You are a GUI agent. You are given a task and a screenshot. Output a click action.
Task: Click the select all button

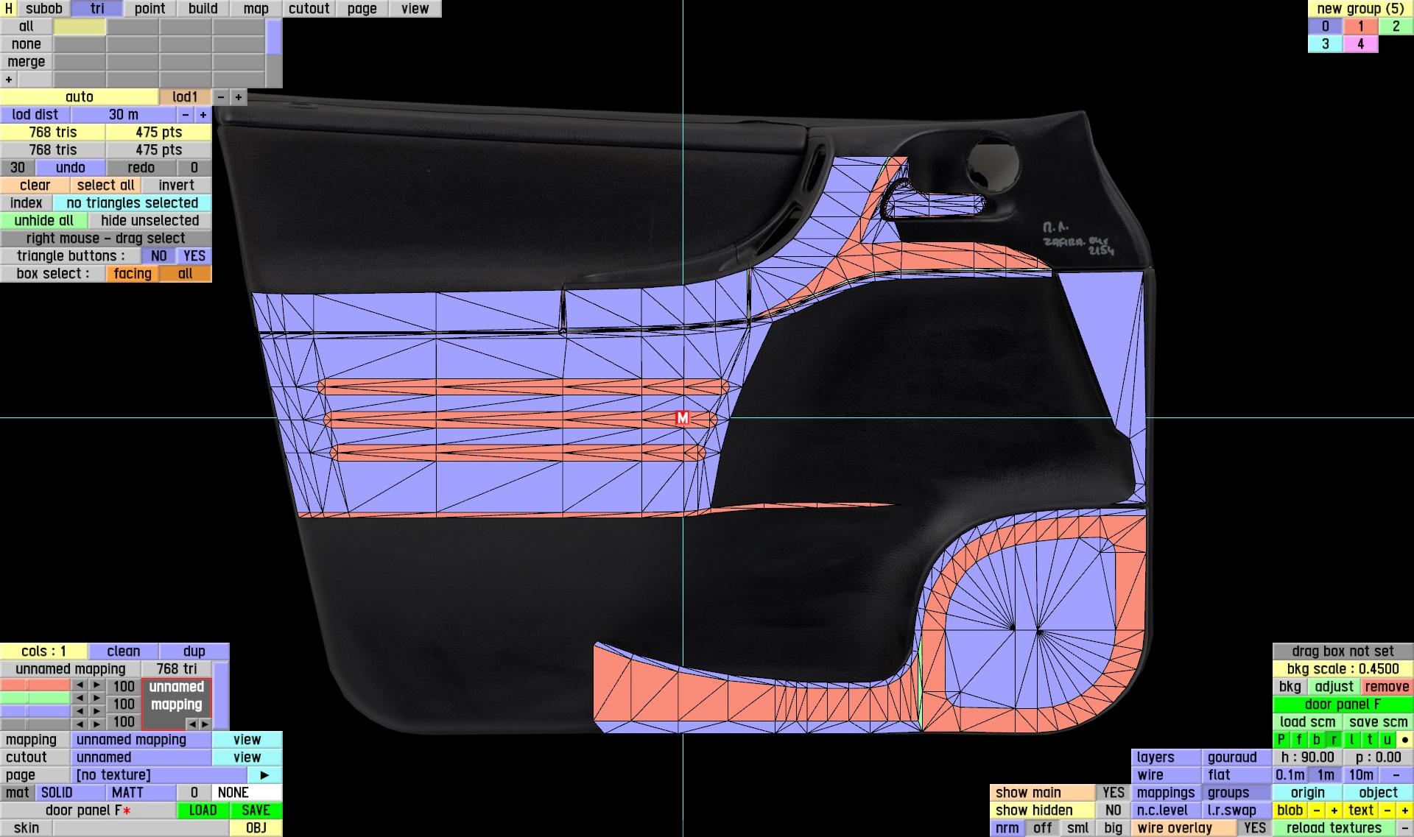[105, 186]
